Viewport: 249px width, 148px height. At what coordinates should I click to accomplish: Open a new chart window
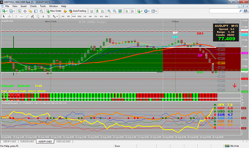[x=4, y=11]
